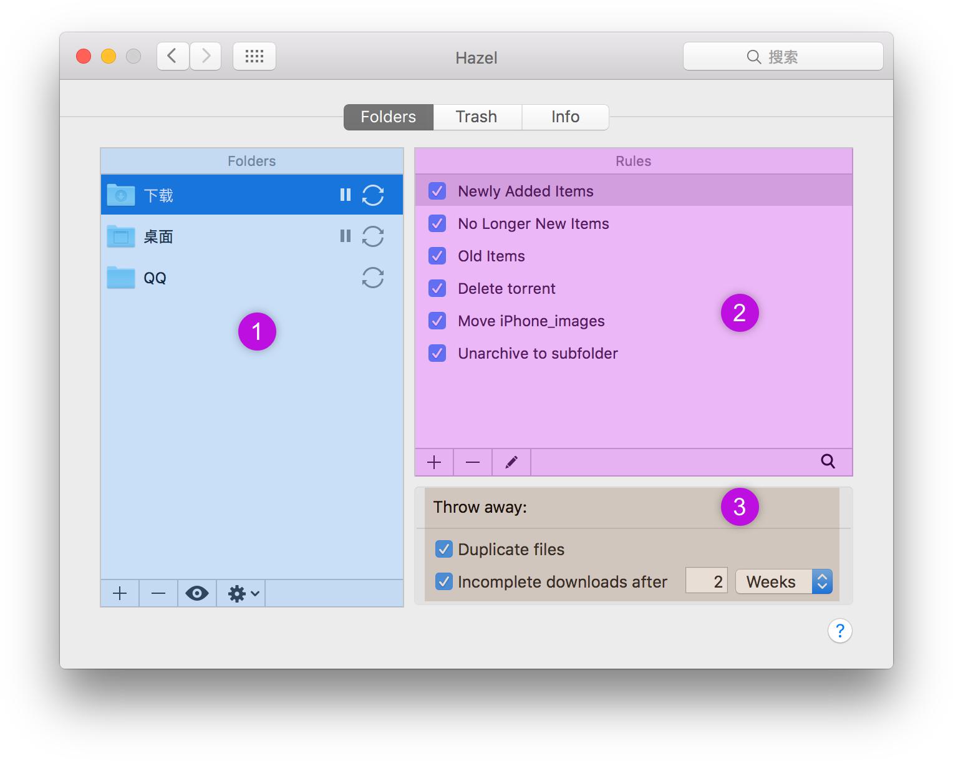Close the Hazel window
The image size is (953, 761).
tap(84, 56)
